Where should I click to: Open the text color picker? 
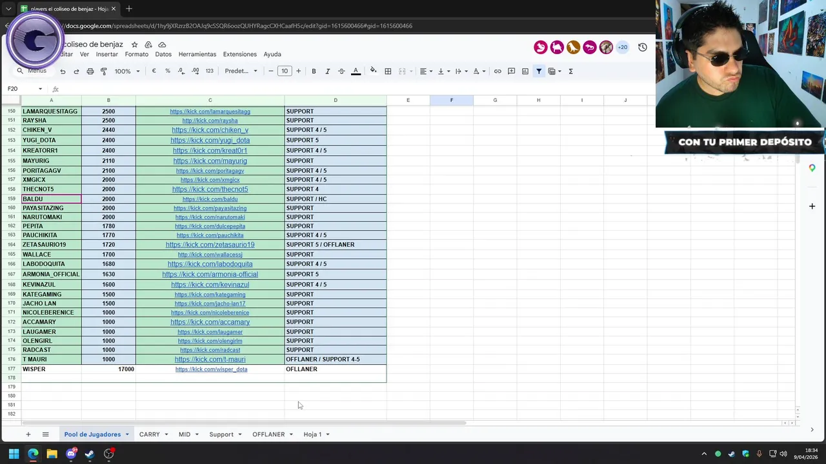coord(356,71)
